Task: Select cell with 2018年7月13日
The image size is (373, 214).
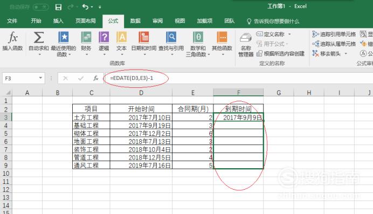Action: coord(141,141)
